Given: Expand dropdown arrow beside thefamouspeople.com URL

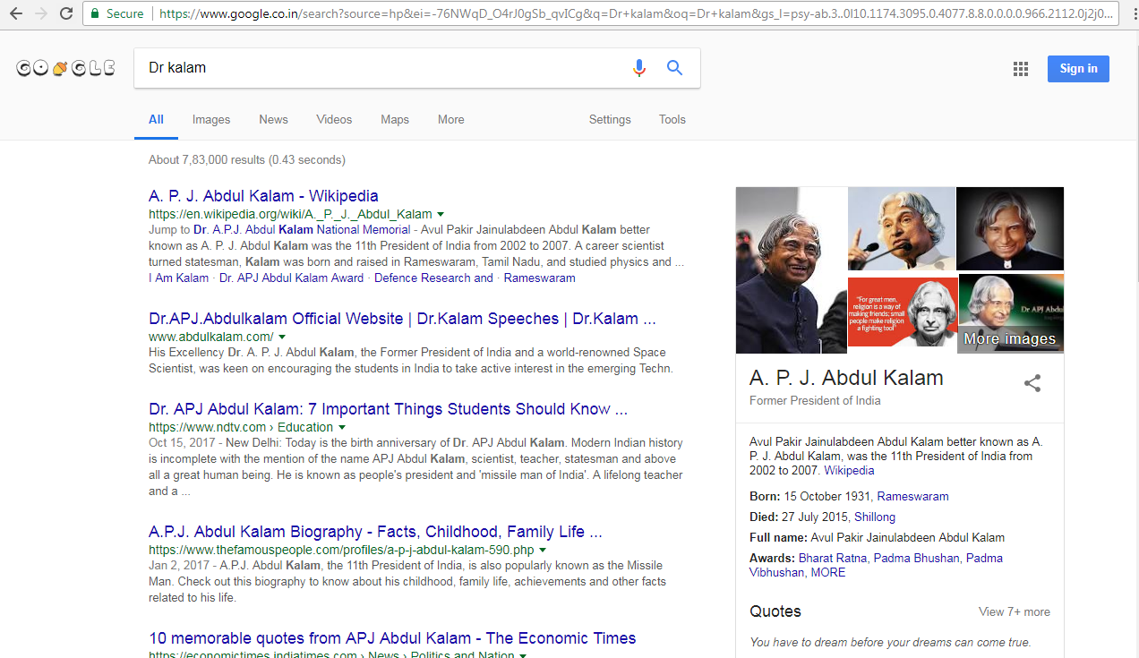Looking at the screenshot, I should 543,551.
